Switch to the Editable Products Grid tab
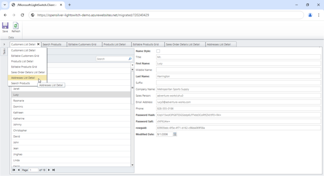This screenshot has width=324, height=176. (148, 44)
